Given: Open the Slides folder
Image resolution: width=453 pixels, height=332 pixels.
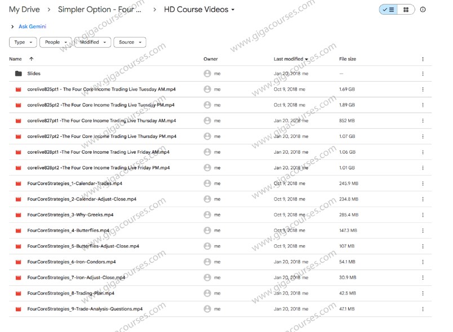Looking at the screenshot, I should [x=33, y=73].
